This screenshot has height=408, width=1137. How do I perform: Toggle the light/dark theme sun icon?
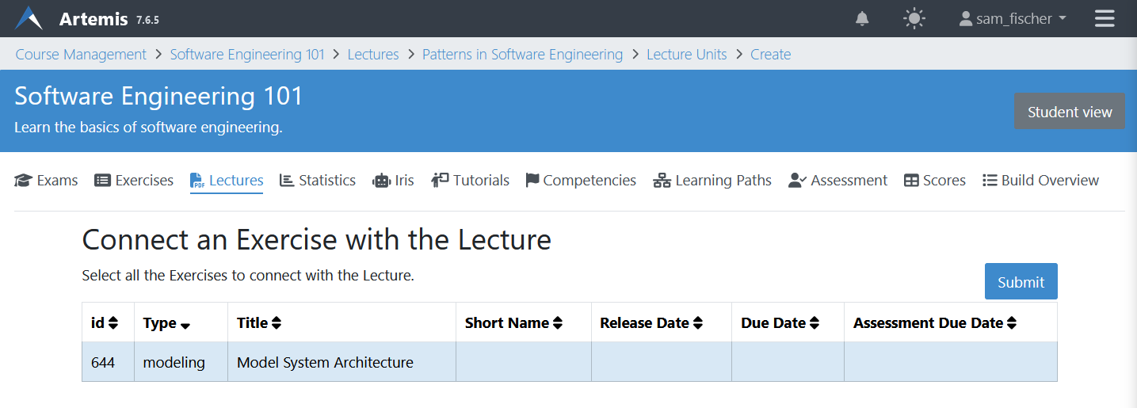[914, 18]
